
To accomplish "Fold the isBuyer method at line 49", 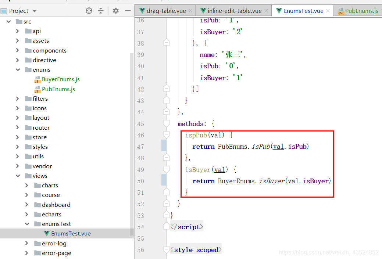I will (x=167, y=169).
